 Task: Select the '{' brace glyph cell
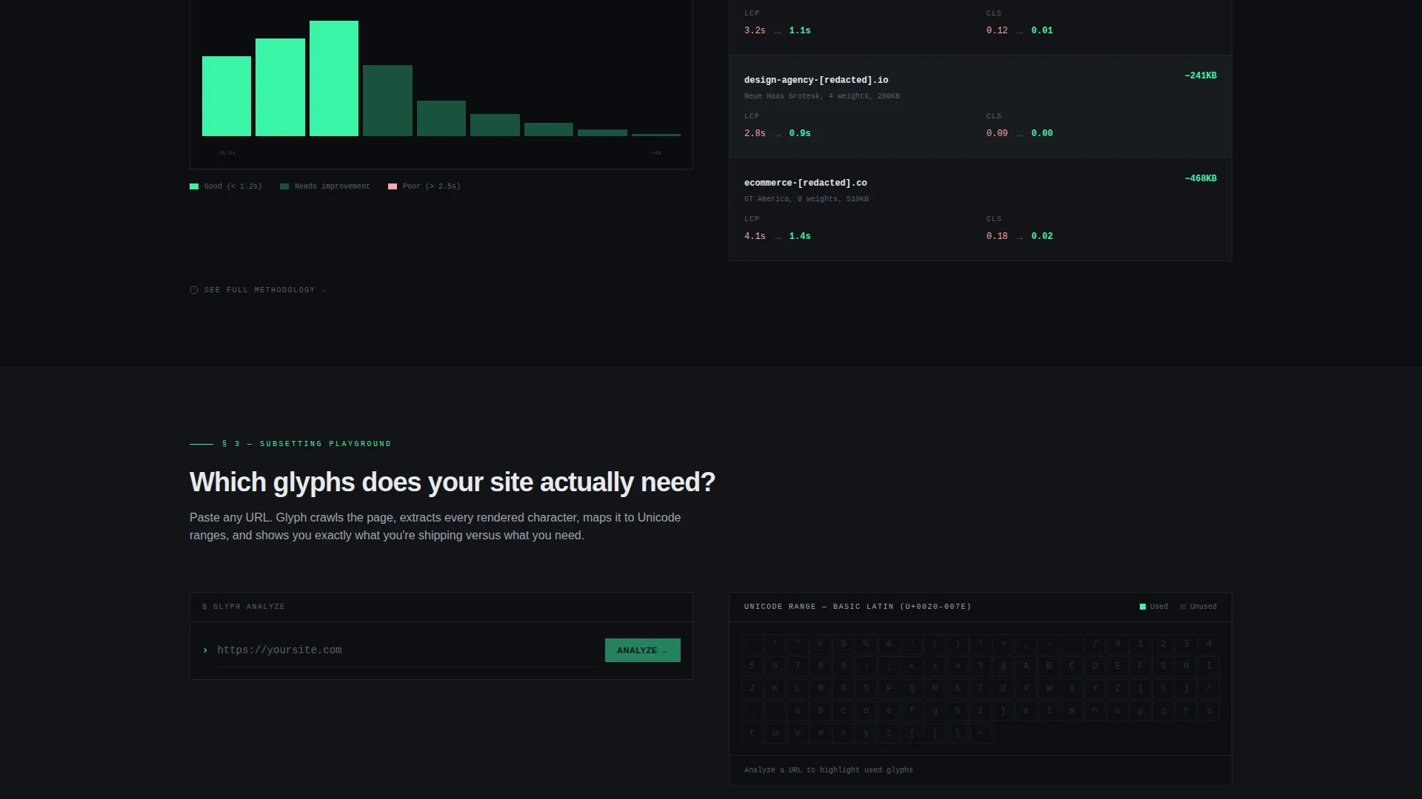click(x=912, y=733)
